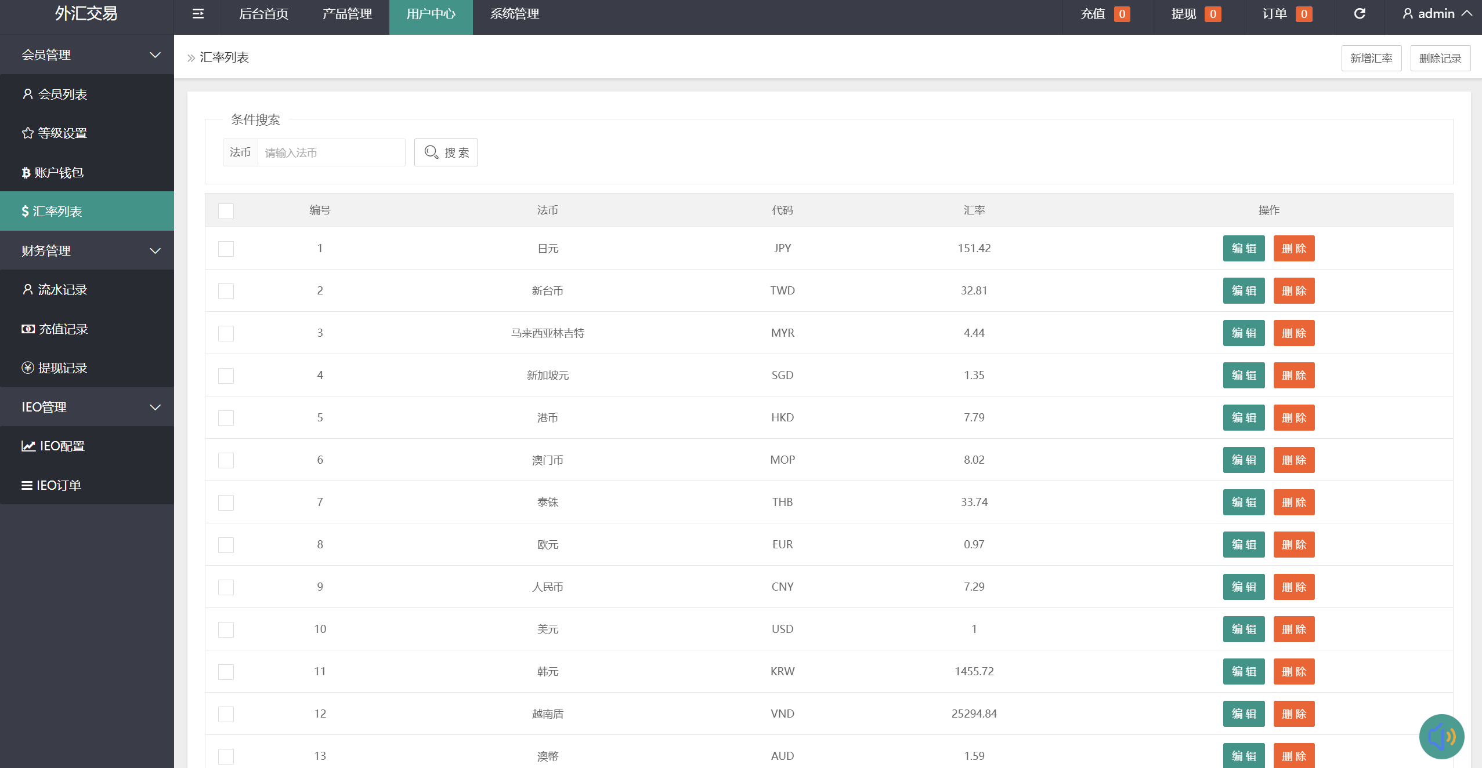
Task: Click the 订单 orange count badge
Action: pos(1304,14)
